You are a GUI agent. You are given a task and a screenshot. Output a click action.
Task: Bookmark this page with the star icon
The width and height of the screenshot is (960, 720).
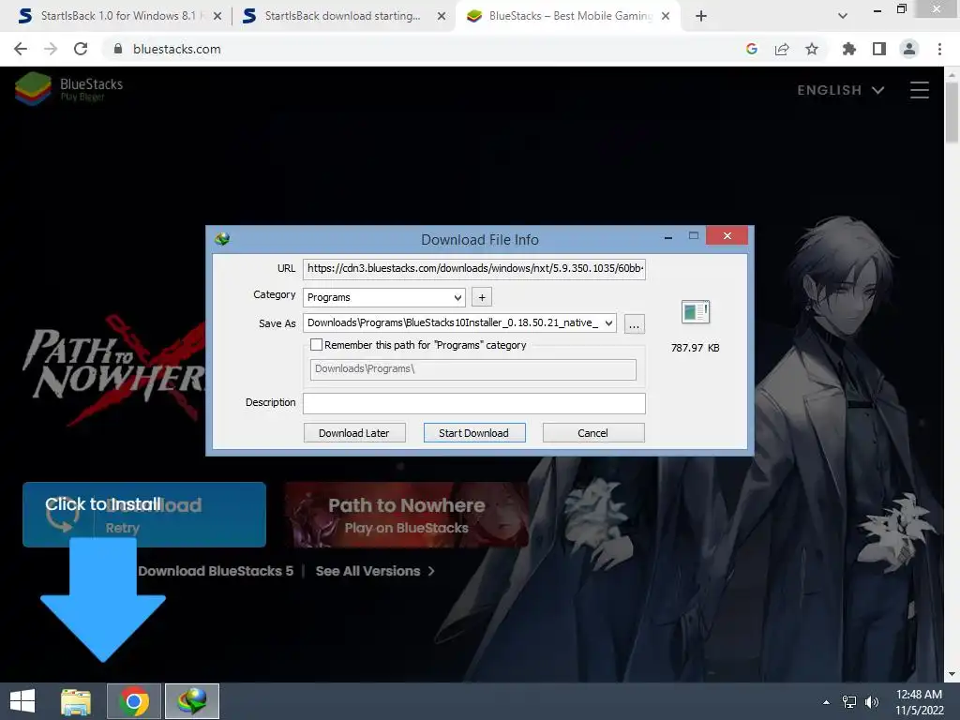click(812, 49)
